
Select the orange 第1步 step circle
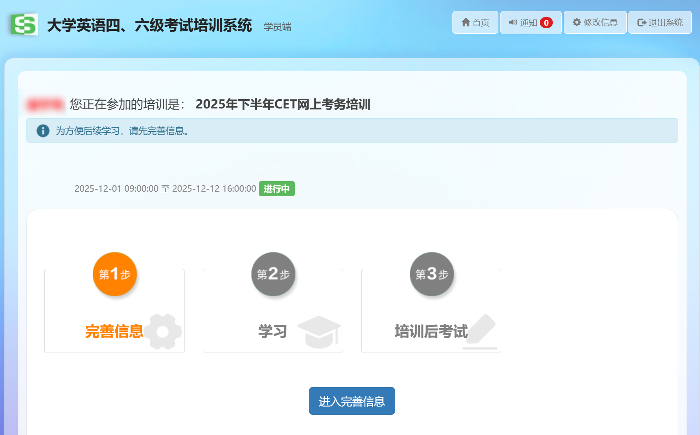coord(115,274)
